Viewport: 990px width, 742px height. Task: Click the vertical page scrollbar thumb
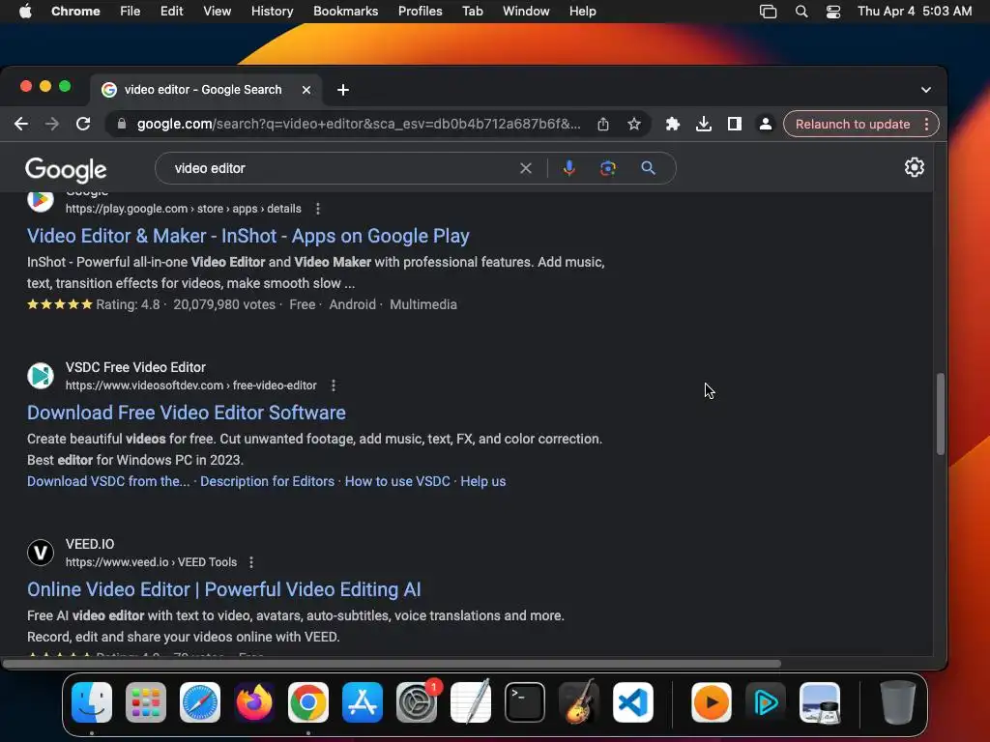click(940, 414)
